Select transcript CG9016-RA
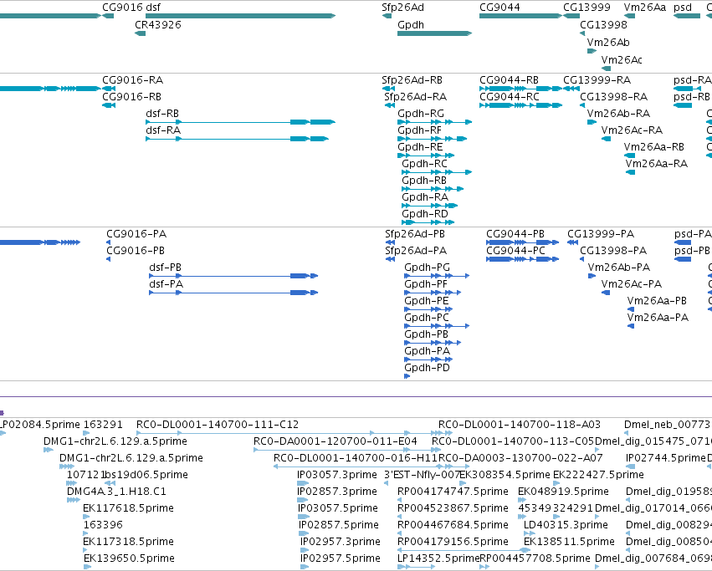This screenshot has width=712, height=571. (x=132, y=80)
